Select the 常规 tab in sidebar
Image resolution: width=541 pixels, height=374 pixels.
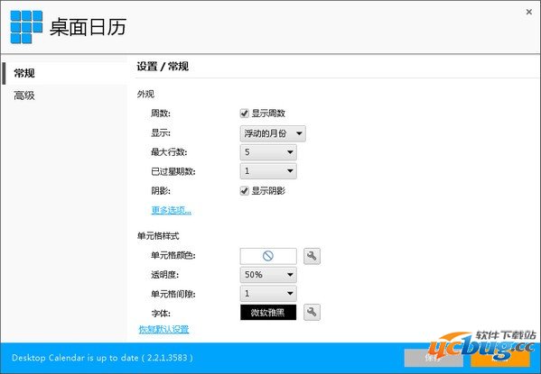[x=64, y=73]
